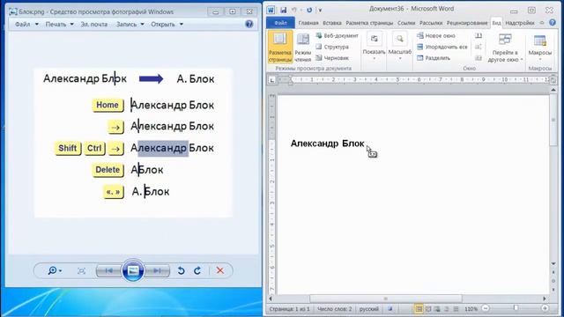Switch to the Вставка ribbon tab

[x=332, y=23]
